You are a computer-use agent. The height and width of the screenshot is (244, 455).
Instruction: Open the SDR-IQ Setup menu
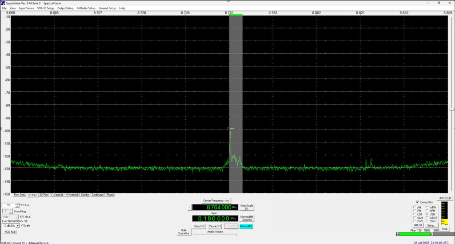tap(45, 8)
